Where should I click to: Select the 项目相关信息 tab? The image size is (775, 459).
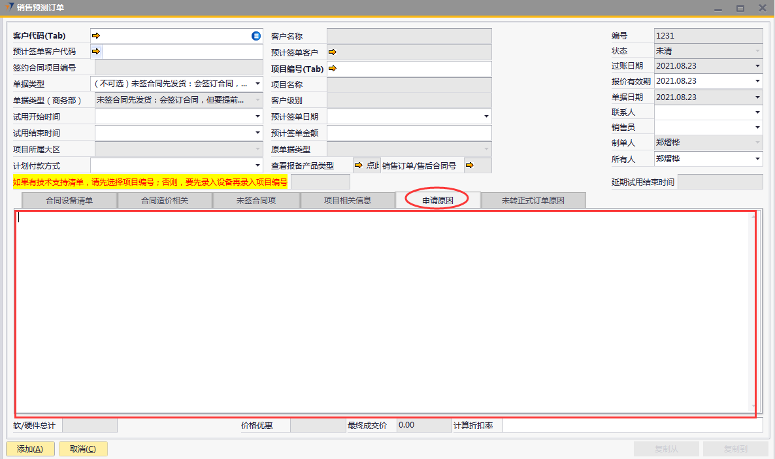coord(348,201)
